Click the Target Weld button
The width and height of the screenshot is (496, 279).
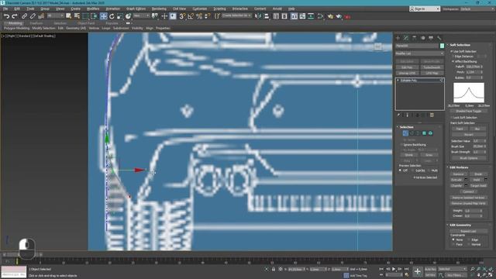(478, 186)
